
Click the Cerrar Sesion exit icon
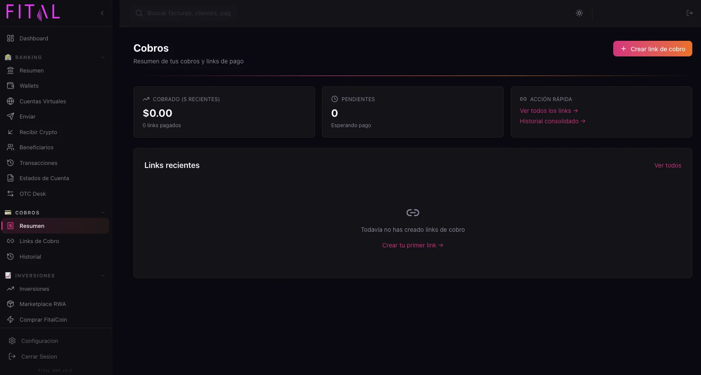pyautogui.click(x=12, y=356)
